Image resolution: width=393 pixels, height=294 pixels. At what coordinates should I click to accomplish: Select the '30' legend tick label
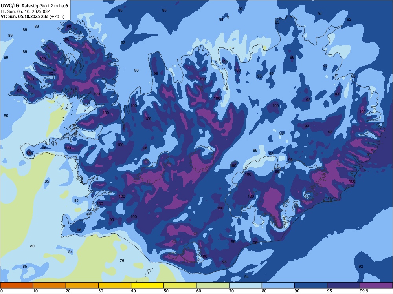click(x=101, y=291)
